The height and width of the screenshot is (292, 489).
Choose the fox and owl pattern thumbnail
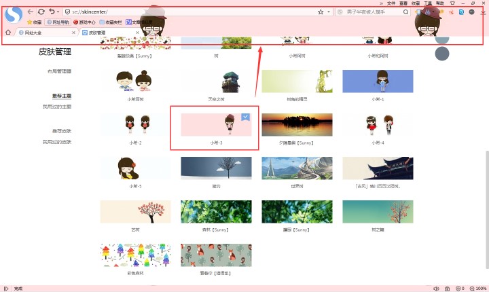(x=216, y=255)
